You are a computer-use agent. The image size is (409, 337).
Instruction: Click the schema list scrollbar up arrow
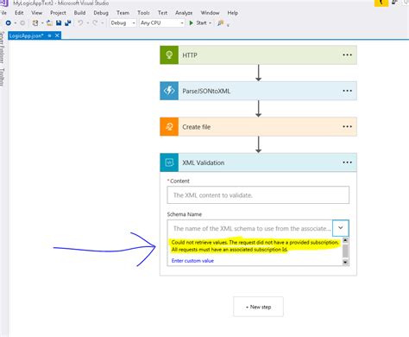pyautogui.click(x=345, y=240)
